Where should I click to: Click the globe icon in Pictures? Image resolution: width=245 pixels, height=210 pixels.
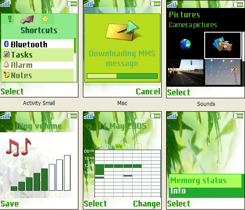click(x=185, y=44)
